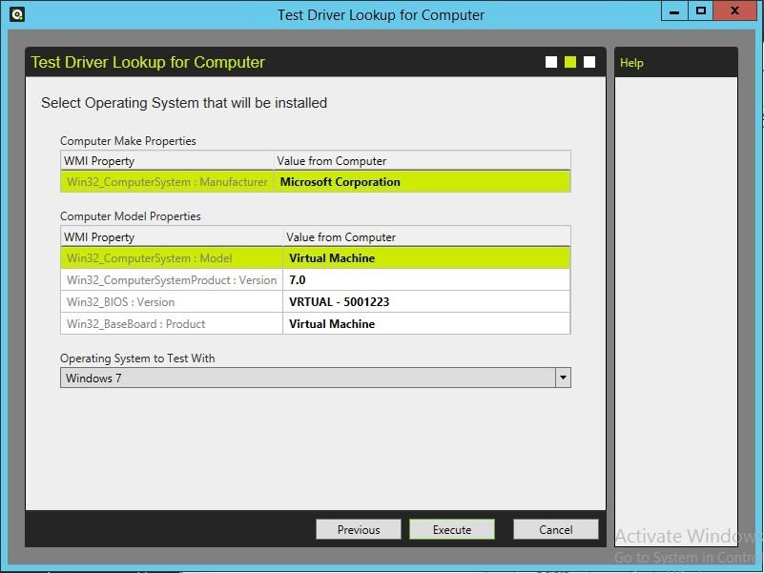Select the Win32_ComputerSystemProduct : Version row
The image size is (764, 573).
316,279
